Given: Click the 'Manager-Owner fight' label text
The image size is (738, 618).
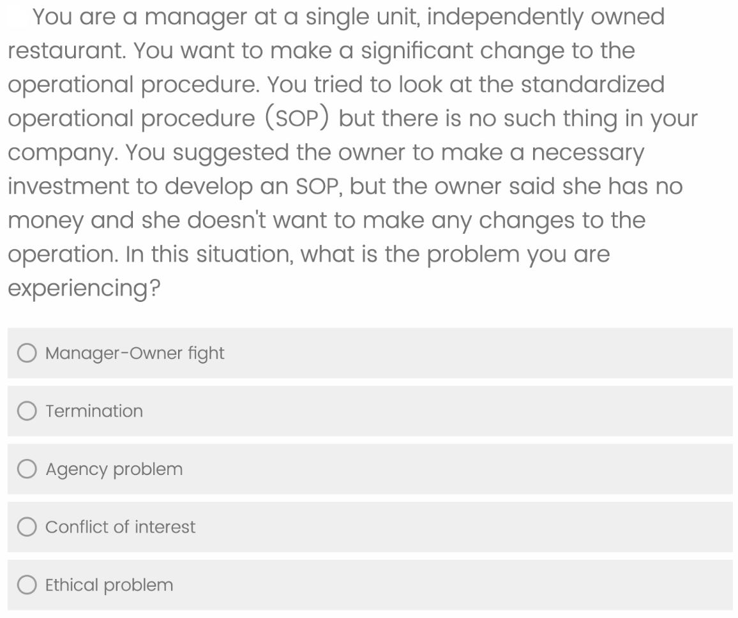Looking at the screenshot, I should pos(135,353).
